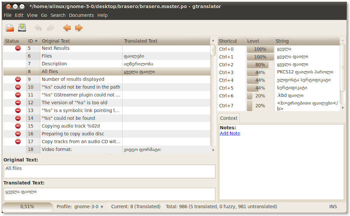This screenshot has width=350, height=216.
Task: Open a PO file with the folder icon
Action: (x=10, y=28)
